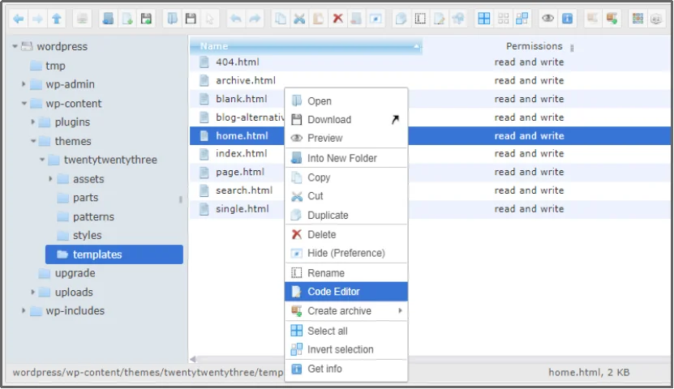674x389 pixels.
Task: Open the Code Editor menu entry
Action: (x=346, y=292)
